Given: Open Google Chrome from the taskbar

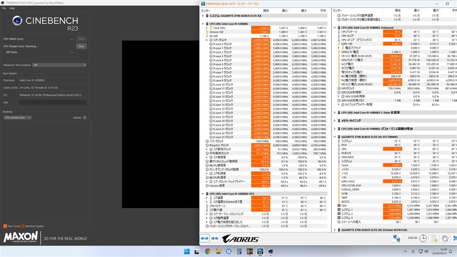Looking at the screenshot, I should [x=208, y=252].
